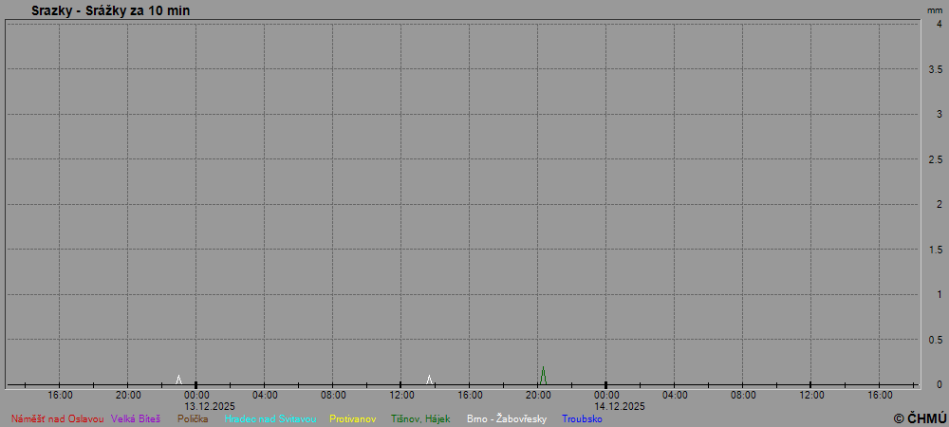Click the ČHMÚ copyright mark
Image resolution: width=949 pixels, height=427 pixels.
click(920, 418)
